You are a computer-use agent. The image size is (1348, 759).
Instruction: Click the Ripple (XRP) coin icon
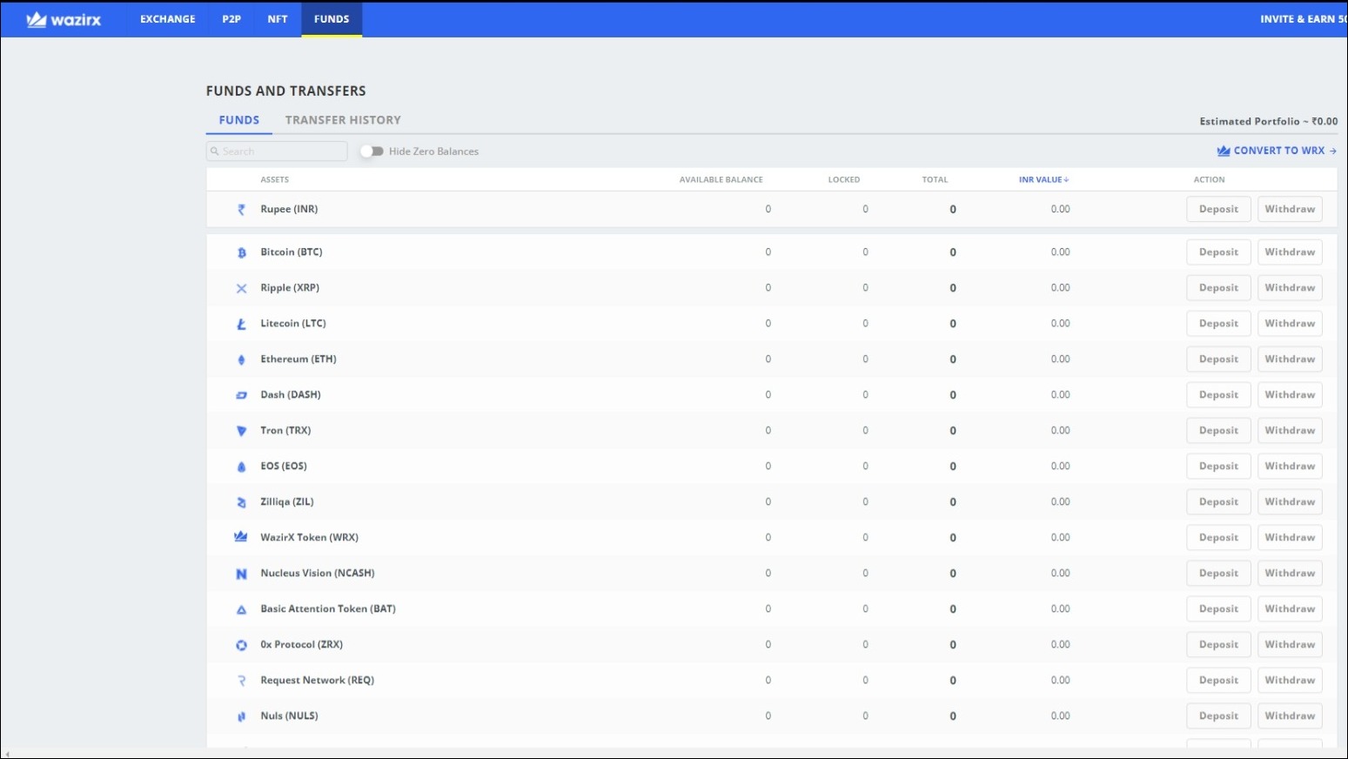[x=242, y=288]
